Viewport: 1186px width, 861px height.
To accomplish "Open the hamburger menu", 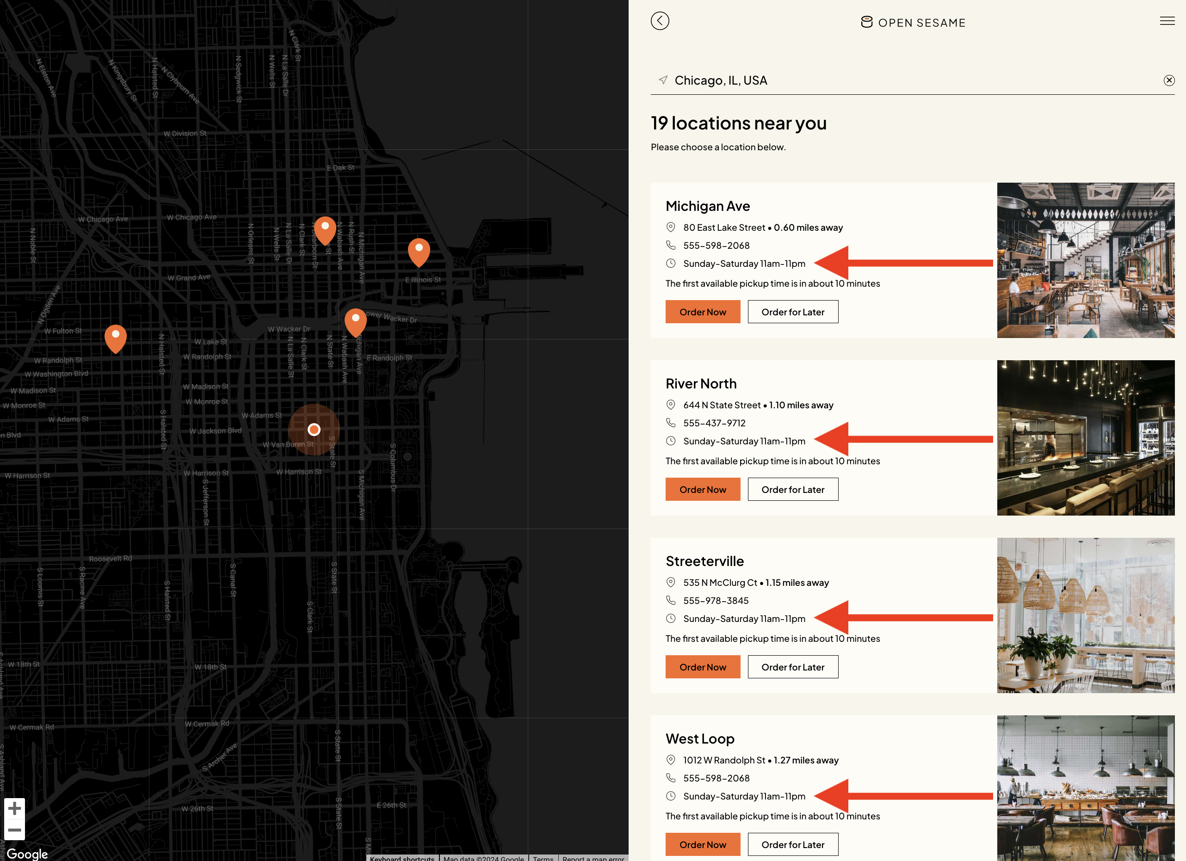I will (x=1167, y=21).
